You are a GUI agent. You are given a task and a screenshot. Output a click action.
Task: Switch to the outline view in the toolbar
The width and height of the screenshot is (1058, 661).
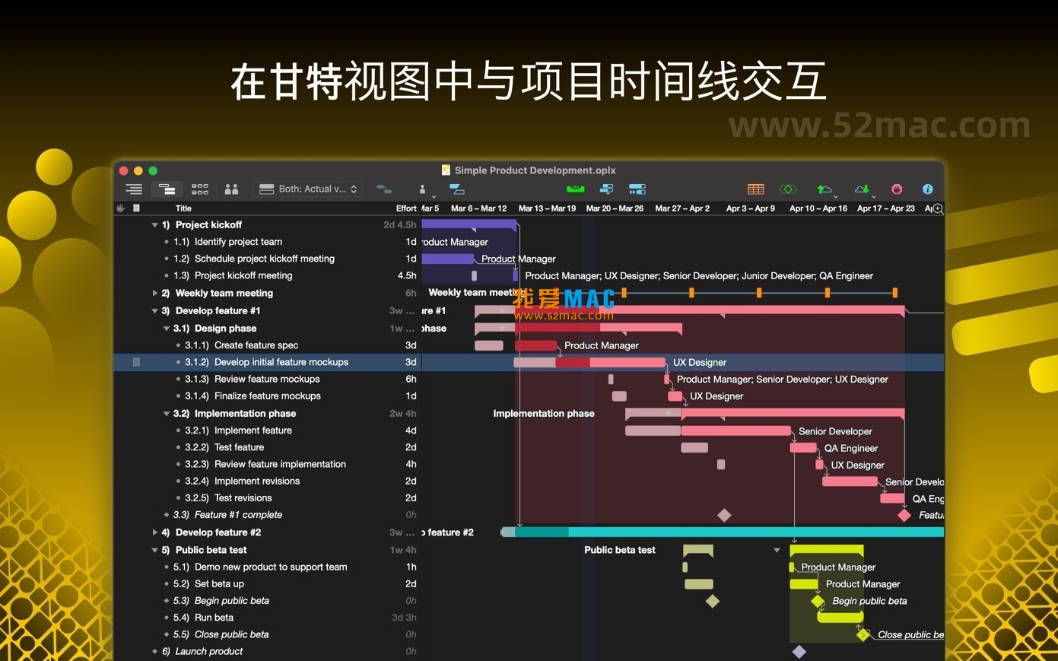click(134, 189)
